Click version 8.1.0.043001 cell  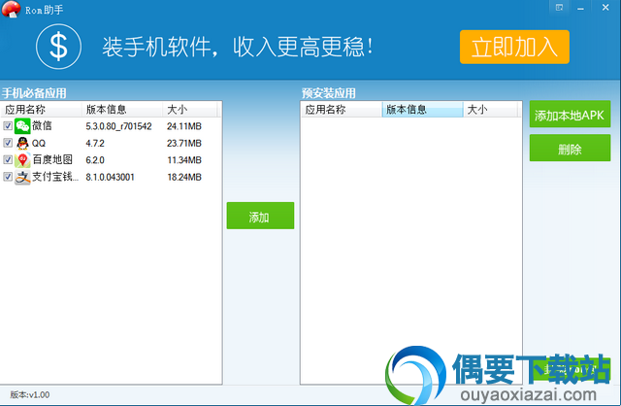[110, 177]
